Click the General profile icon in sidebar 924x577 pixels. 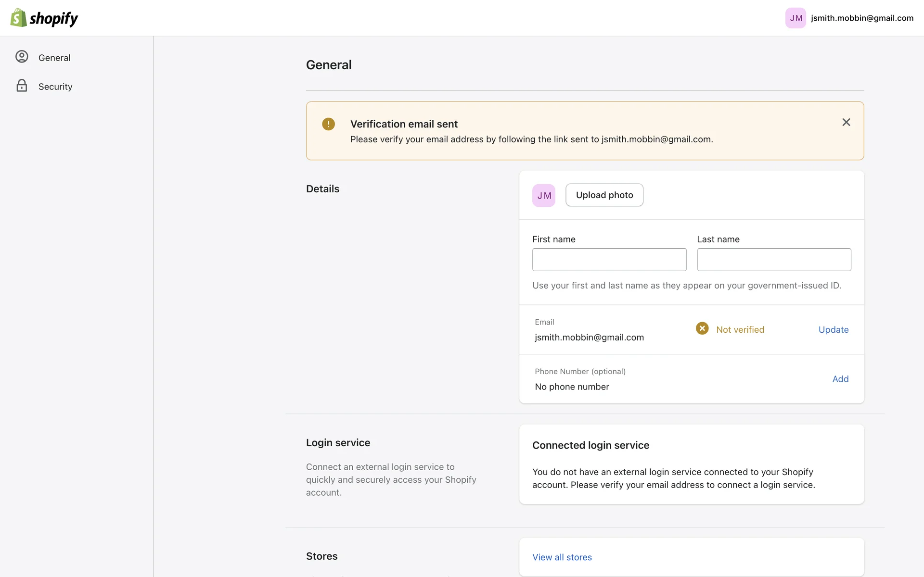[22, 57]
